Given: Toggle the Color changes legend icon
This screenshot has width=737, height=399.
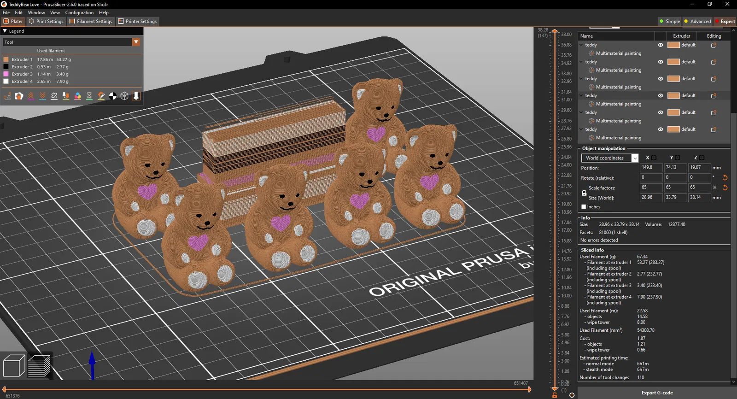Looking at the screenshot, I should (77, 96).
